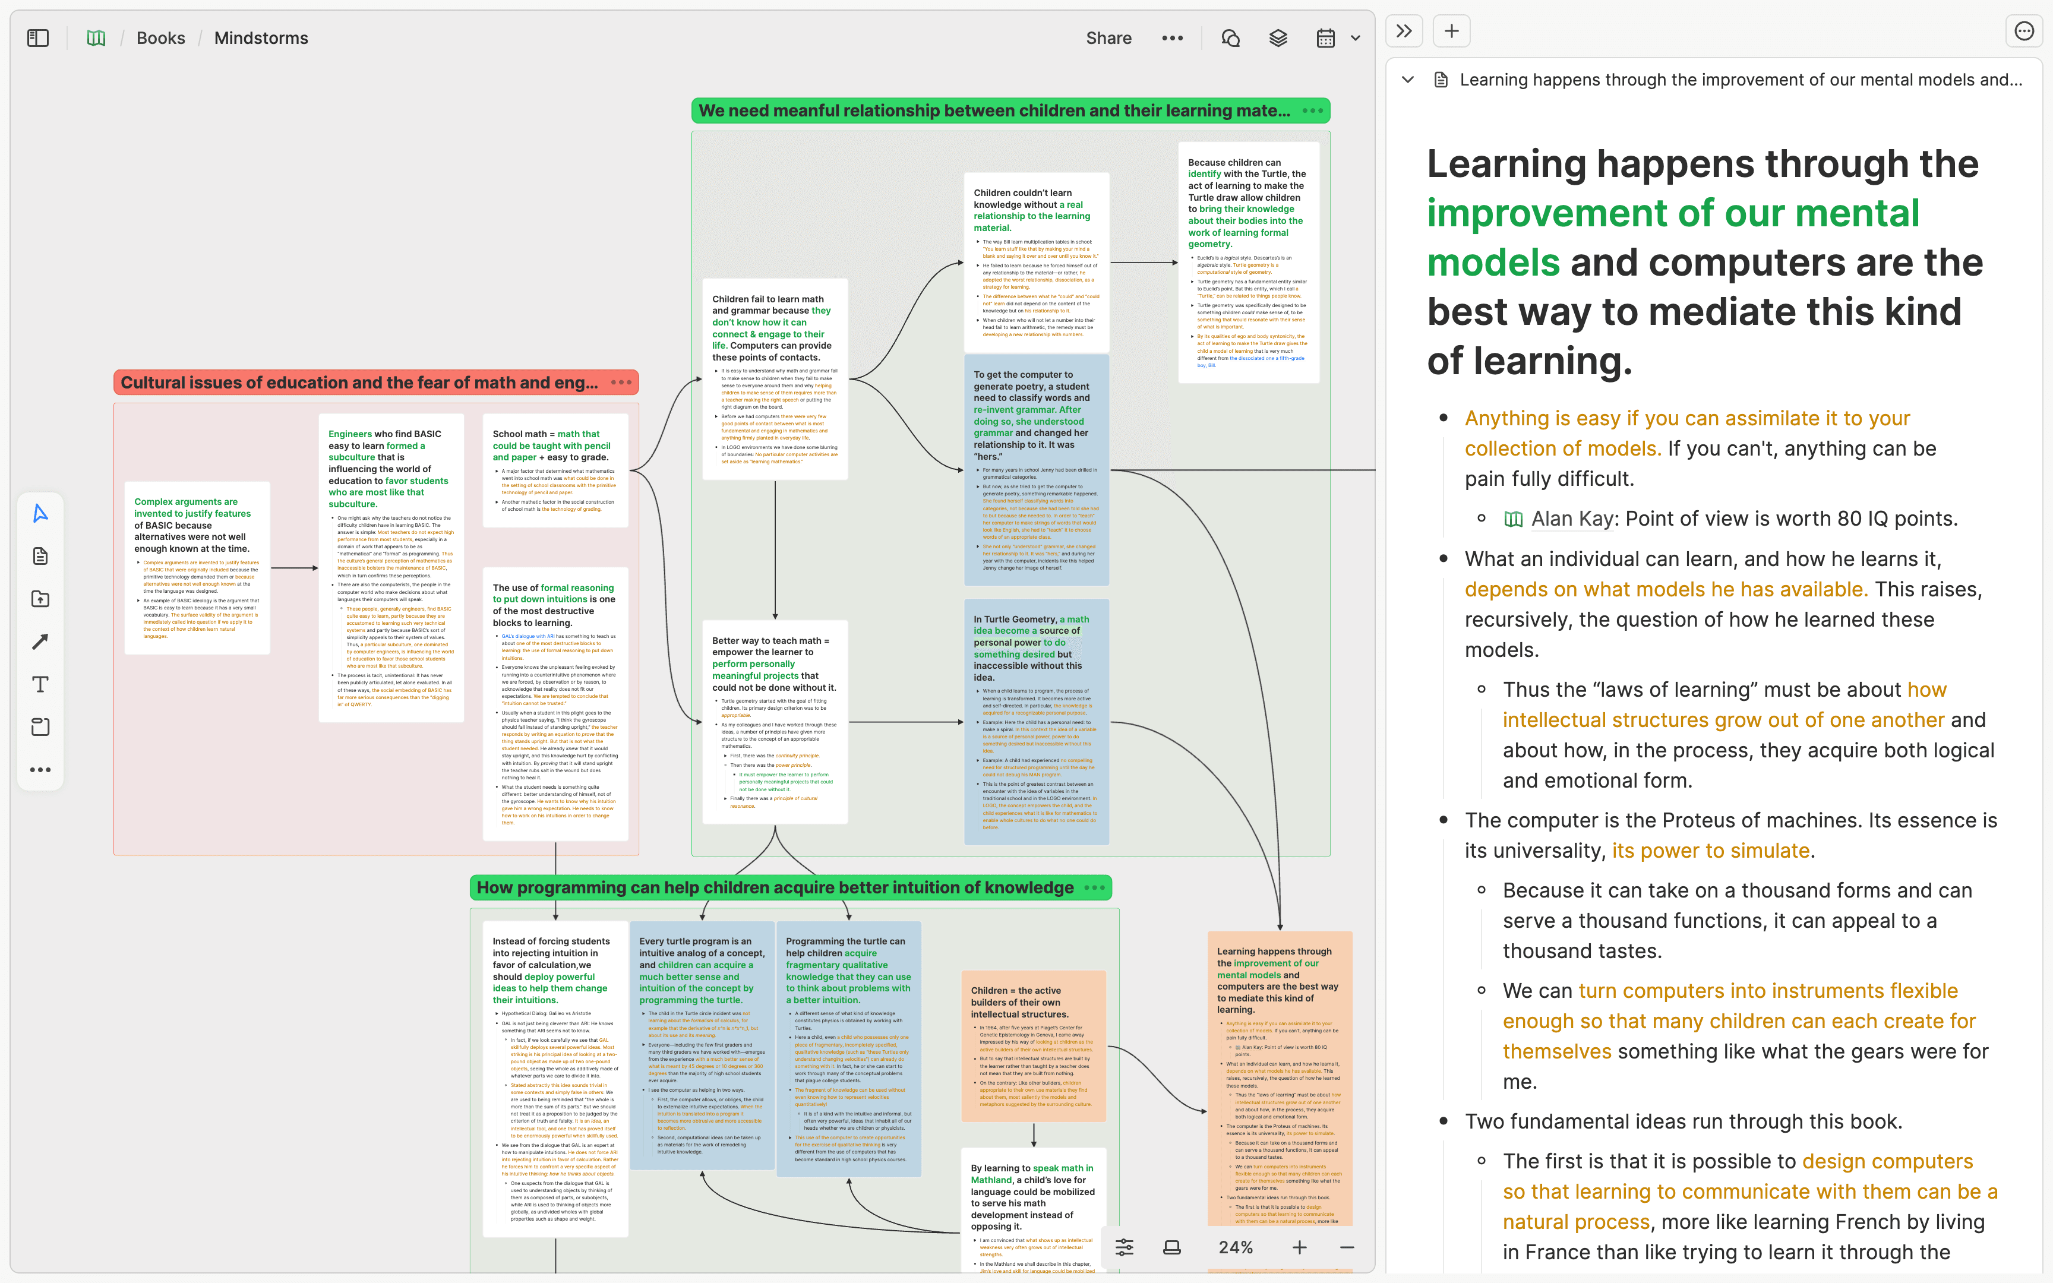Open the options menu on the red section header
The image size is (2053, 1283).
(622, 382)
